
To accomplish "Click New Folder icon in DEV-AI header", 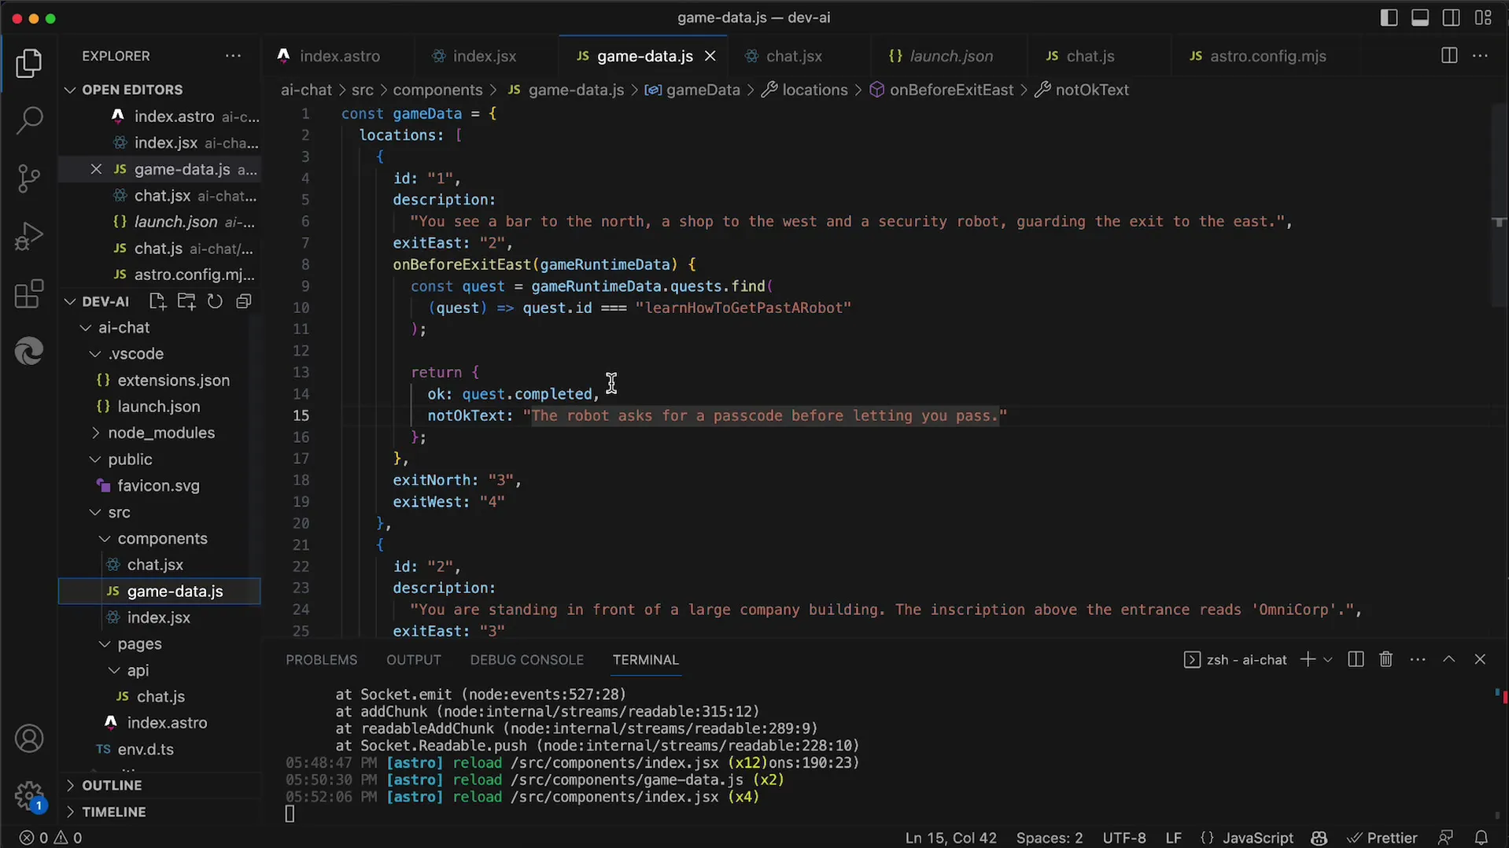I will (186, 301).
